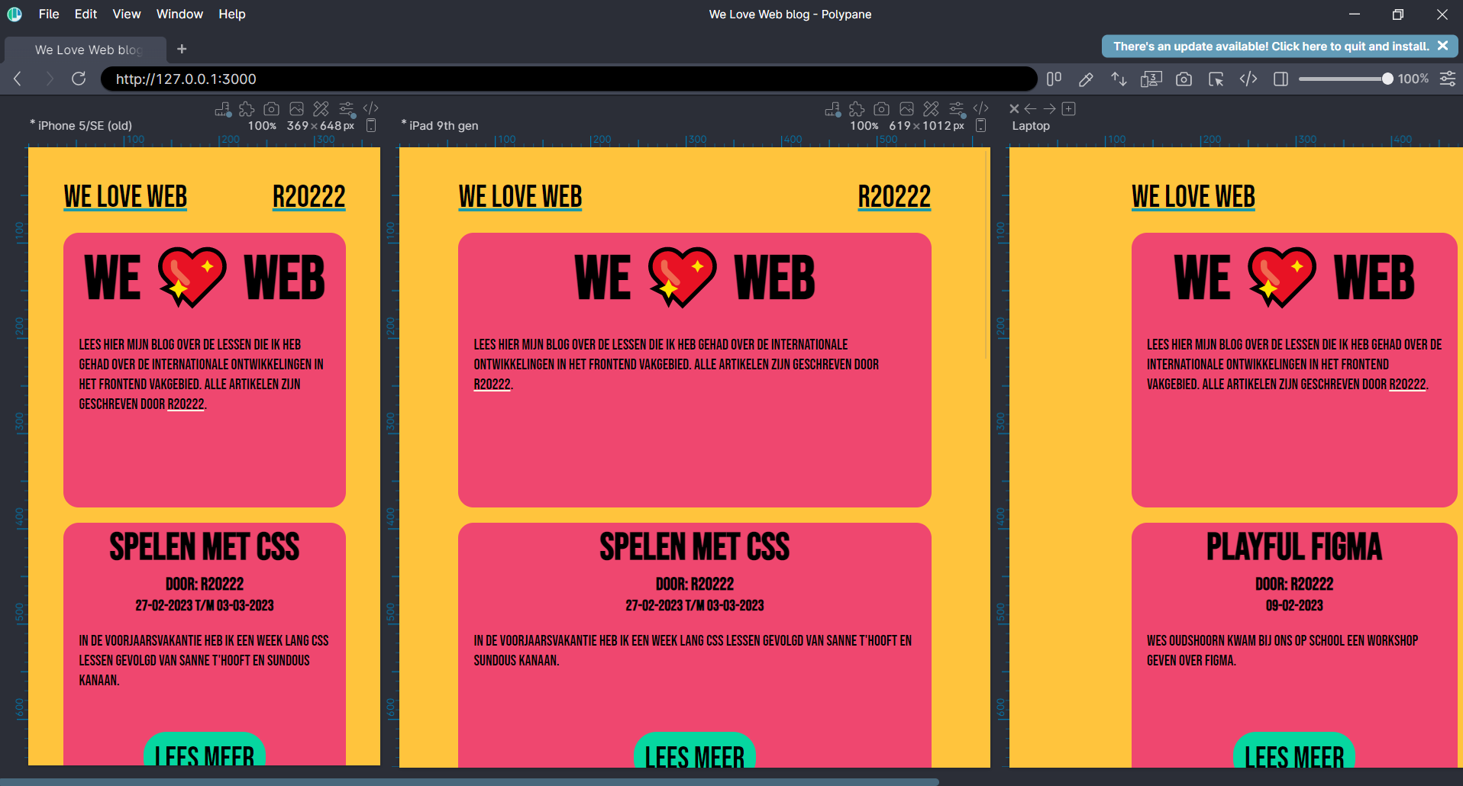1463x786 pixels.
Task: Open devtools code icon for iPad pane
Action: [x=981, y=108]
